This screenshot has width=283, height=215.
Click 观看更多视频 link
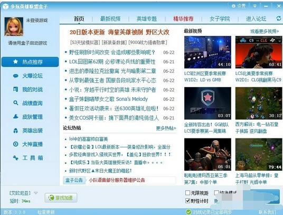(x=265, y=31)
